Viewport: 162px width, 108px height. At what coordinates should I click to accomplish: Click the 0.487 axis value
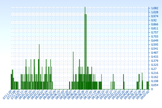pos(155,53)
